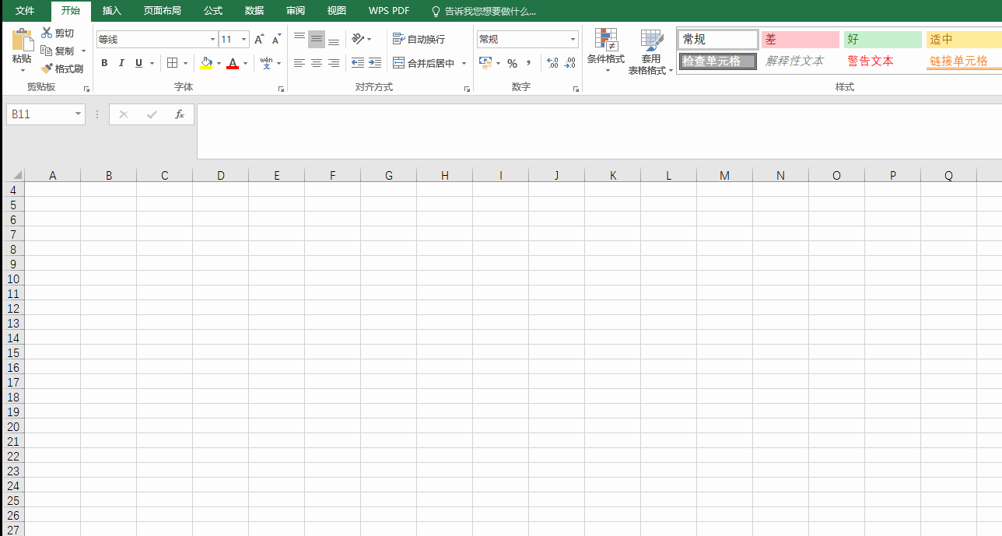Toggle Italic formatting

tap(121, 63)
